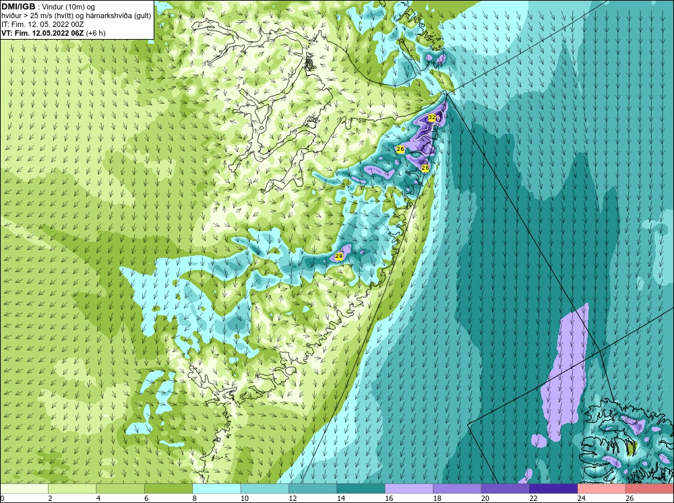Image resolution: width=674 pixels, height=503 pixels.
Task: Click the yellow 28 gust marker
Action: click(x=339, y=257)
